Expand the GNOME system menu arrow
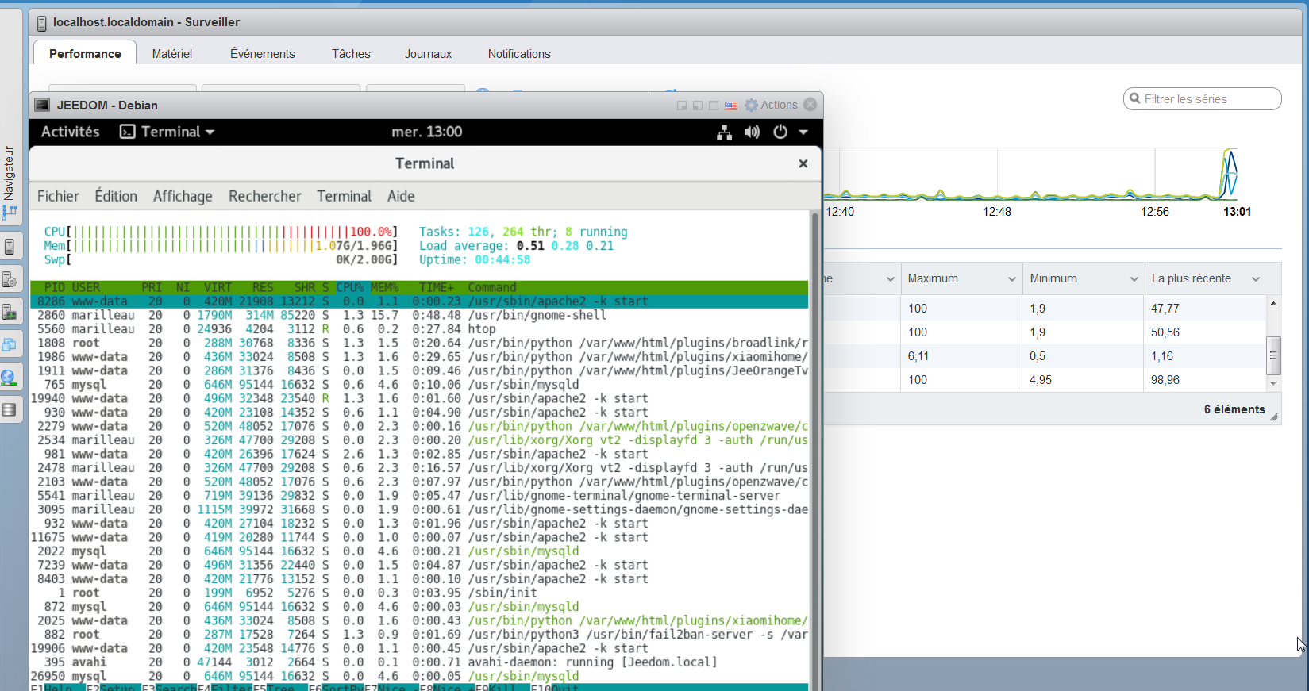The image size is (1309, 691). (803, 132)
